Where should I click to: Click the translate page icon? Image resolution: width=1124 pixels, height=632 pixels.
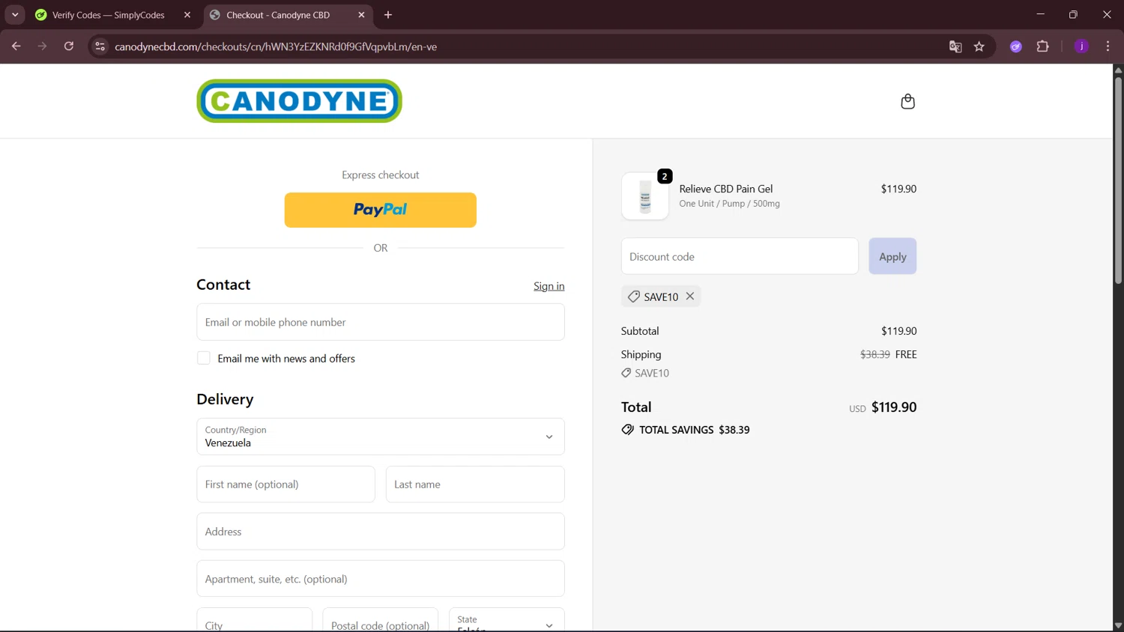pos(955,46)
